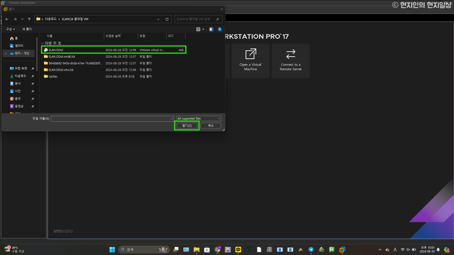Open 갤러리 in the navigation pane
454x255 pixels.
coord(16,46)
